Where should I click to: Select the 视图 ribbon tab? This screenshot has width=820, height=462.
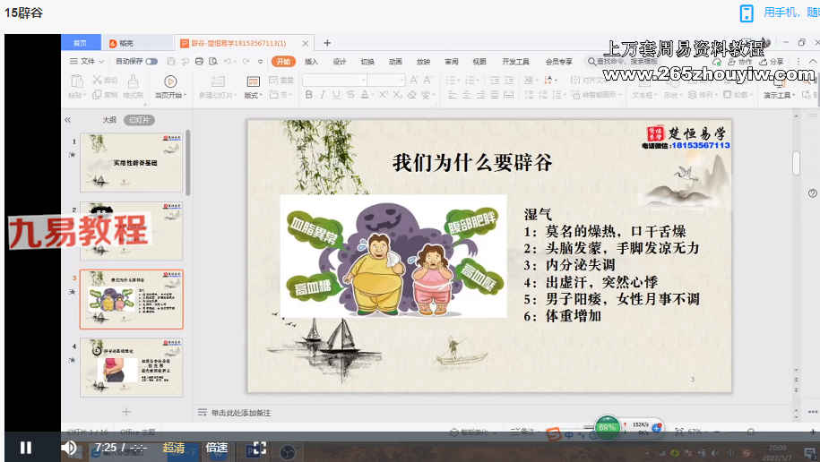point(479,61)
